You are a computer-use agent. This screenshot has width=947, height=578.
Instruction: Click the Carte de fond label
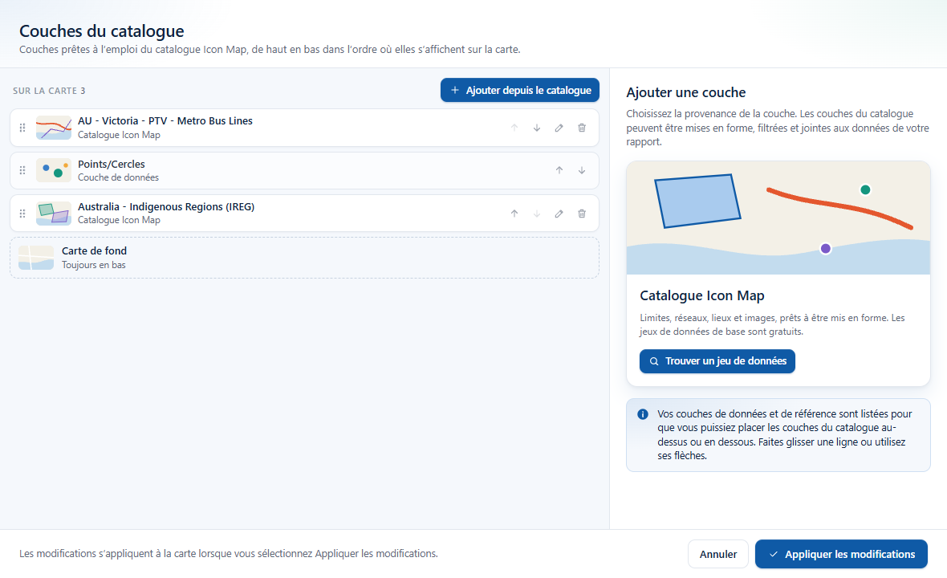click(94, 250)
